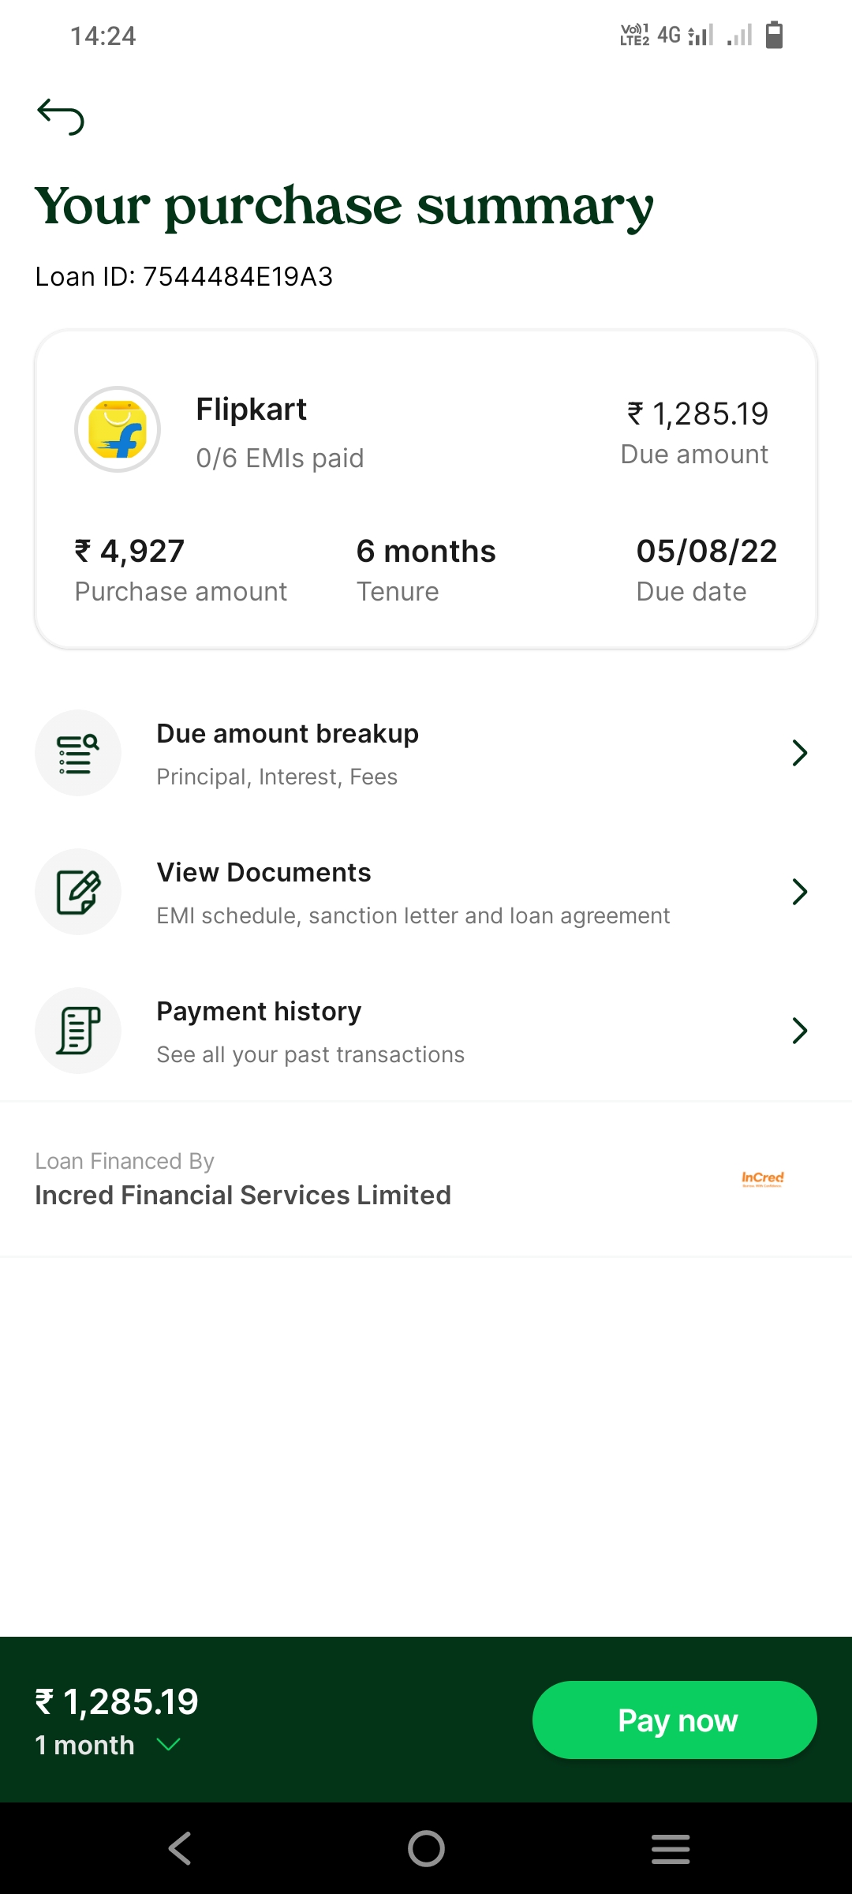
Task: Tap Incred Financial Services Limited text
Action: [243, 1196]
